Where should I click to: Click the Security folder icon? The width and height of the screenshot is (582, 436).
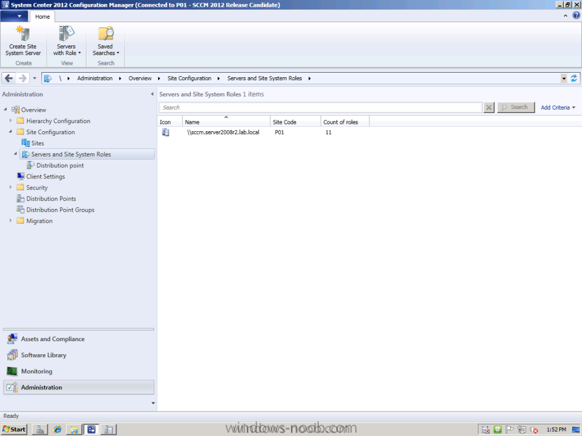point(20,187)
